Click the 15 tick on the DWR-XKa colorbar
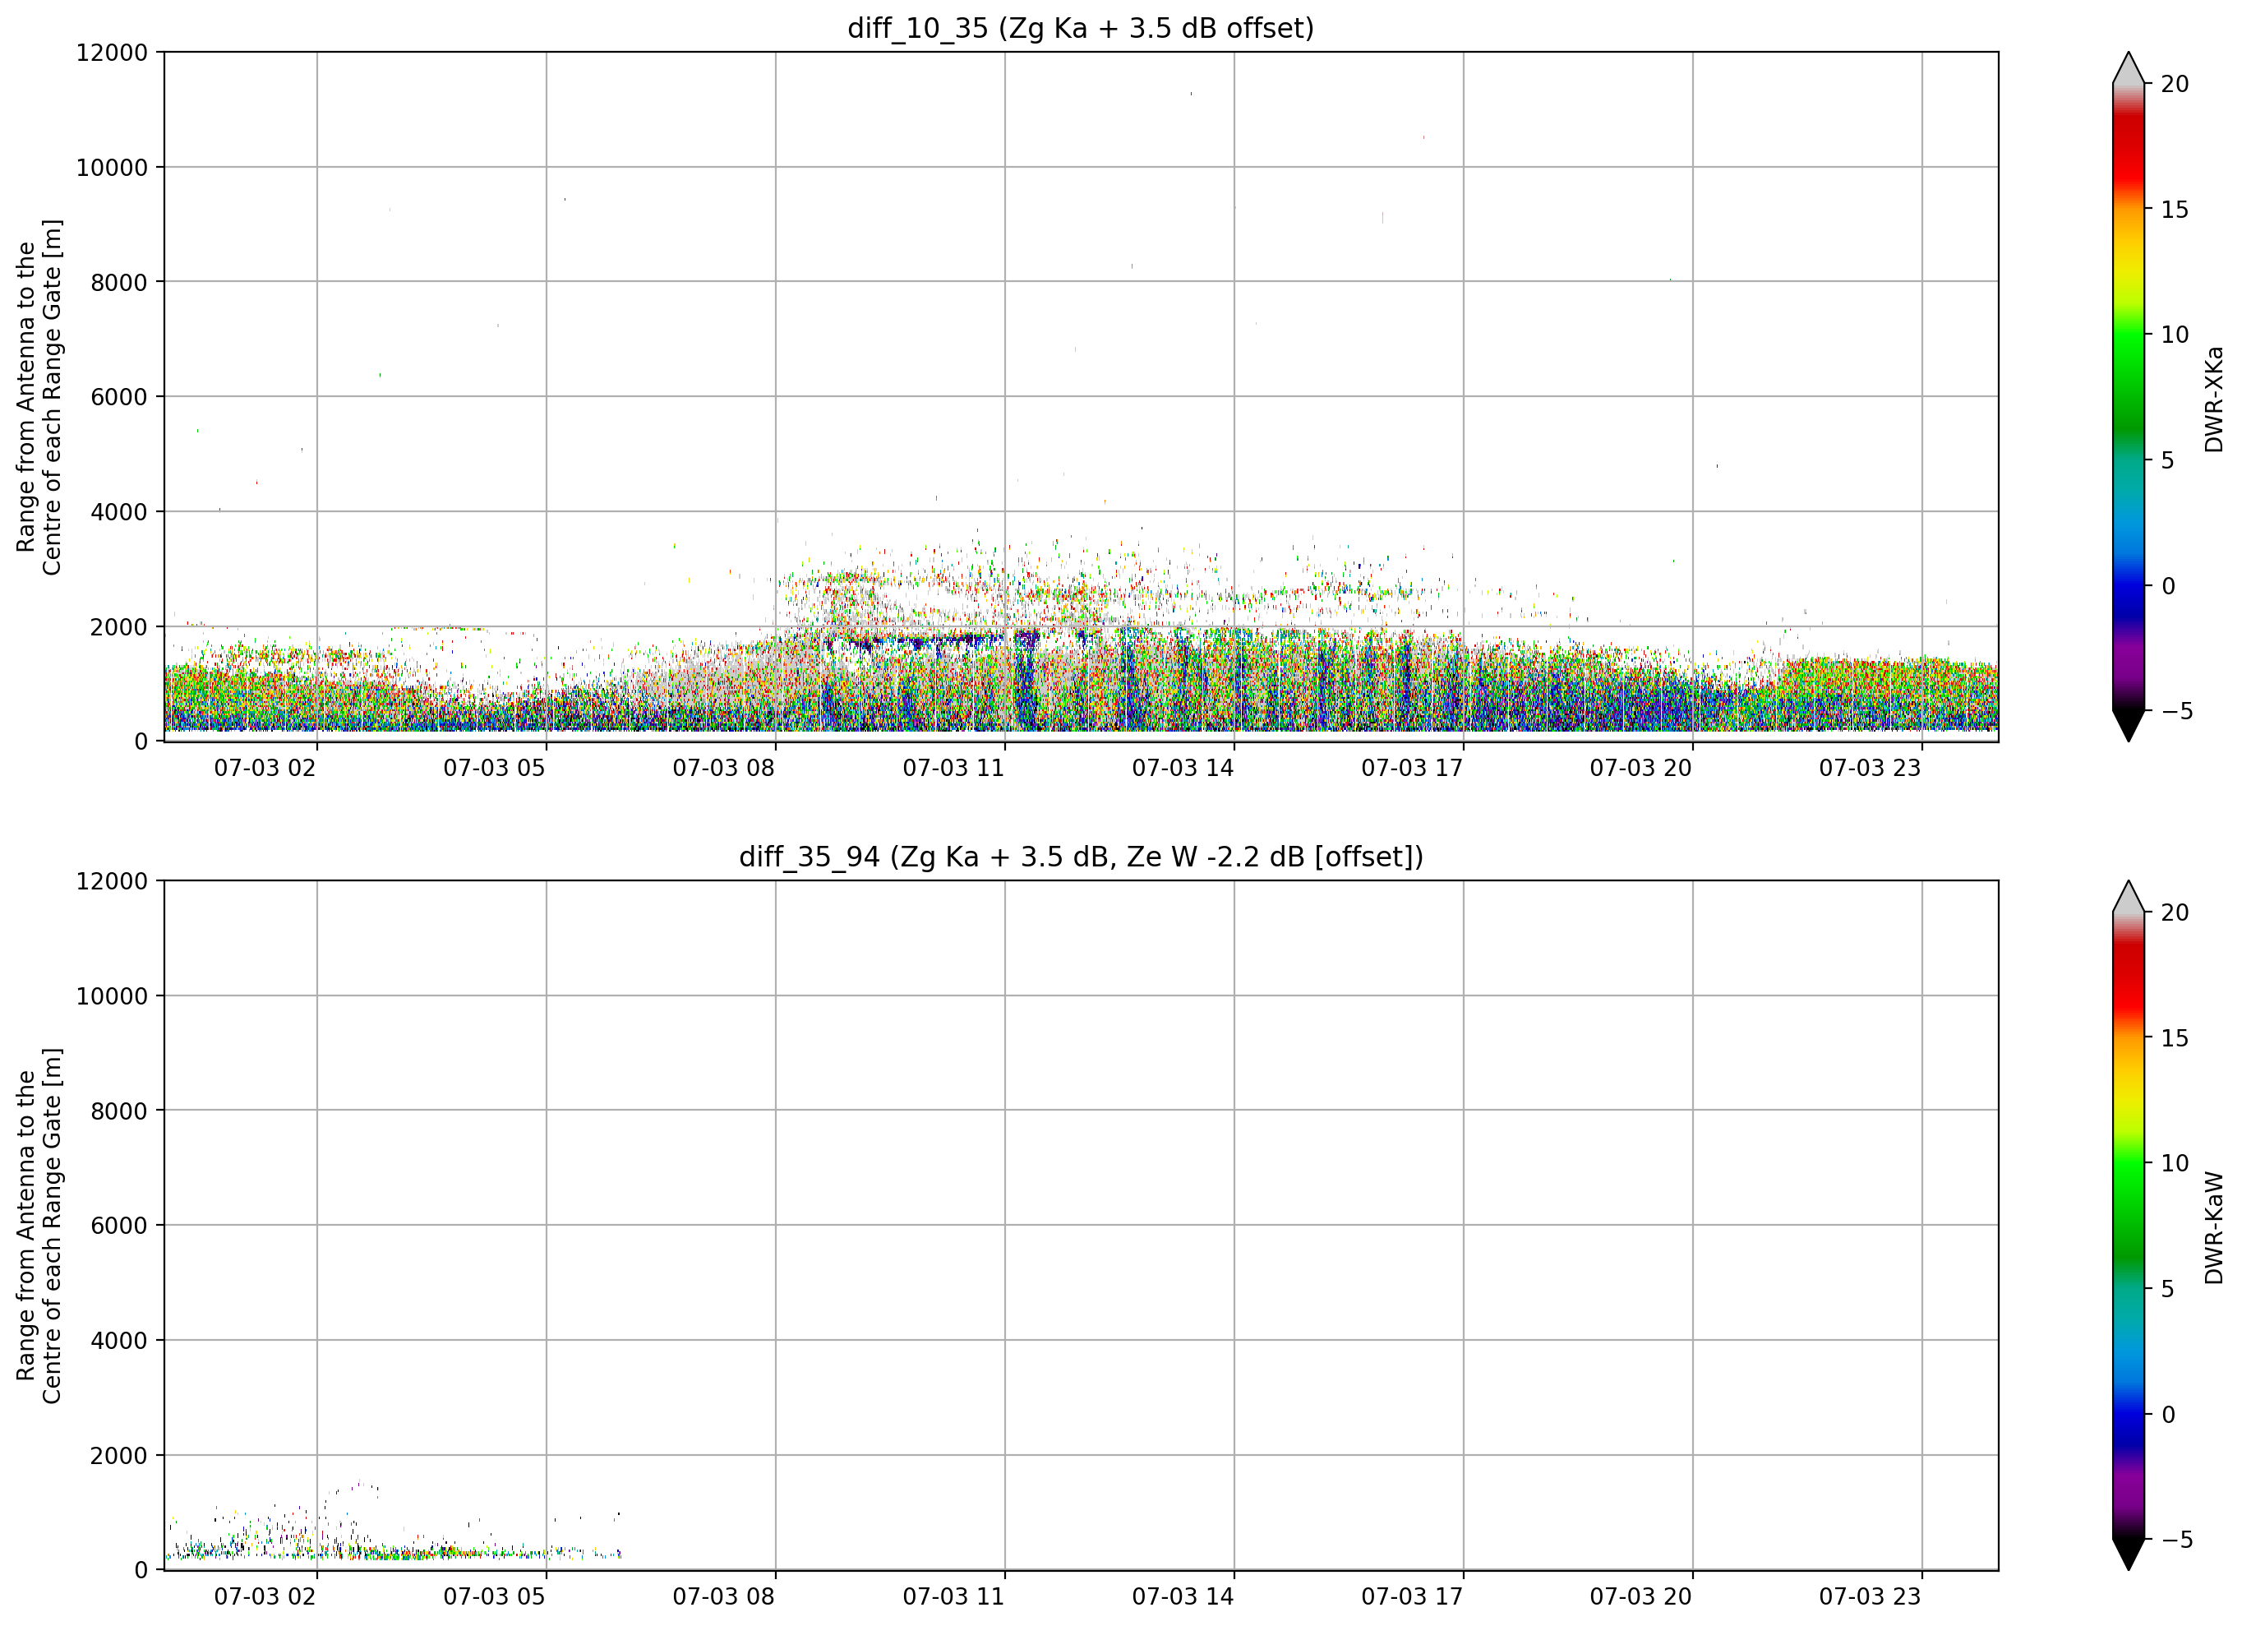Viewport: 2242px width, 1626px height. tap(2175, 210)
